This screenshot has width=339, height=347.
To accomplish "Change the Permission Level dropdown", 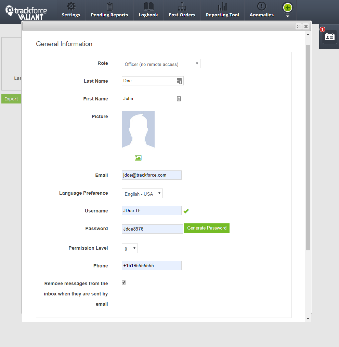I will 130,248.
